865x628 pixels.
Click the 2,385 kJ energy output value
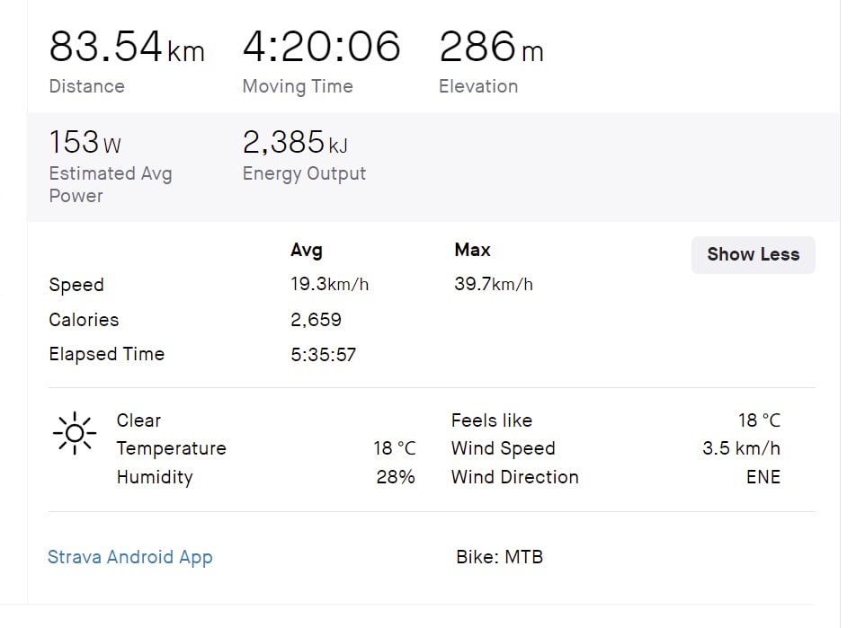pos(295,143)
